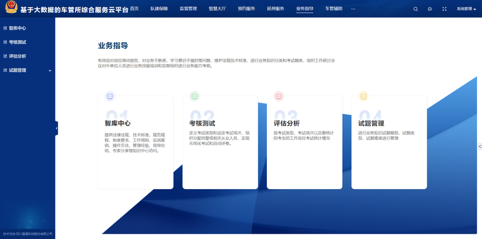The width and height of the screenshot is (482, 239).
Task: Click the police badge logo
Action: point(11,7)
